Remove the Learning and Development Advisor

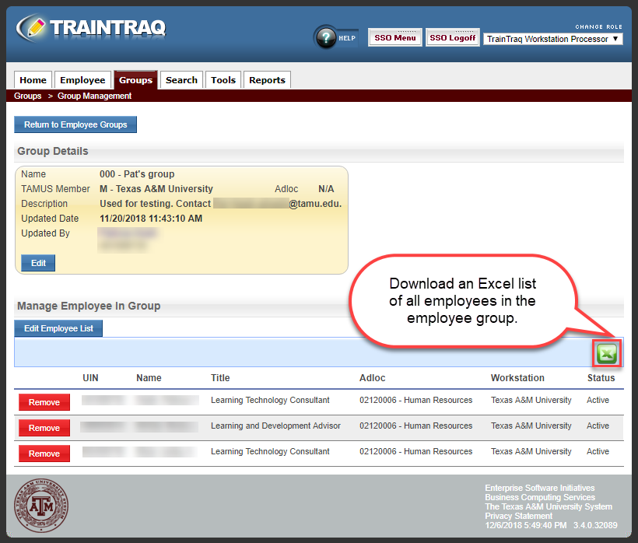pyautogui.click(x=44, y=427)
